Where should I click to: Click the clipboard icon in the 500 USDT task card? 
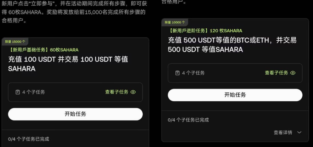(x=177, y=73)
